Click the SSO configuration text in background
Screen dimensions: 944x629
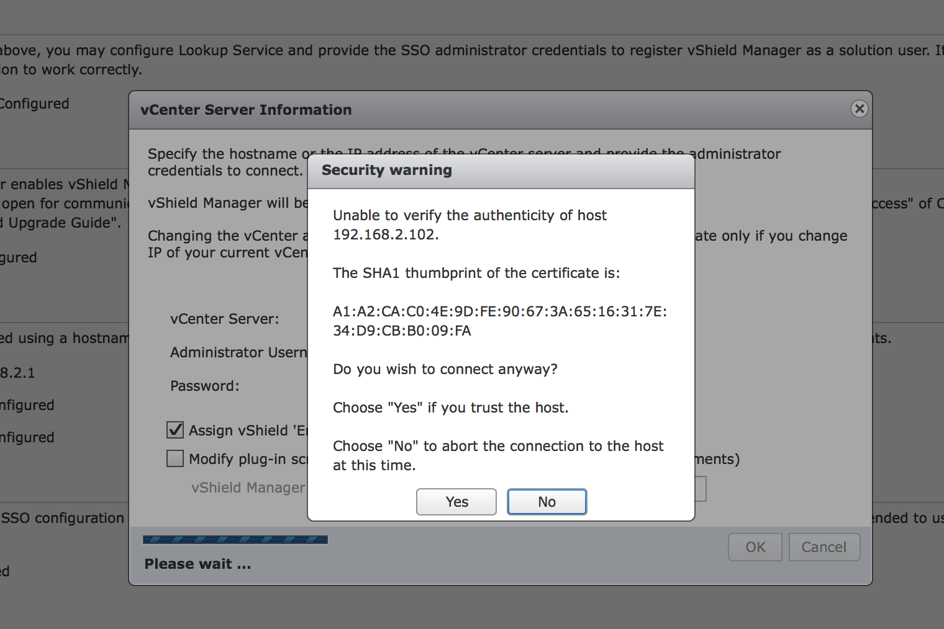63,518
